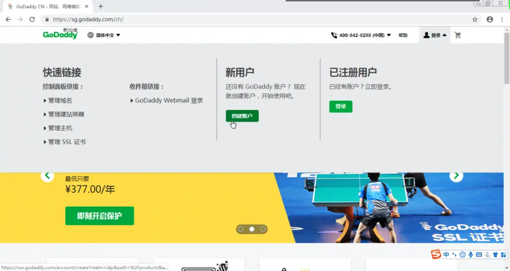Click the green 登录 button

pyautogui.click(x=340, y=107)
